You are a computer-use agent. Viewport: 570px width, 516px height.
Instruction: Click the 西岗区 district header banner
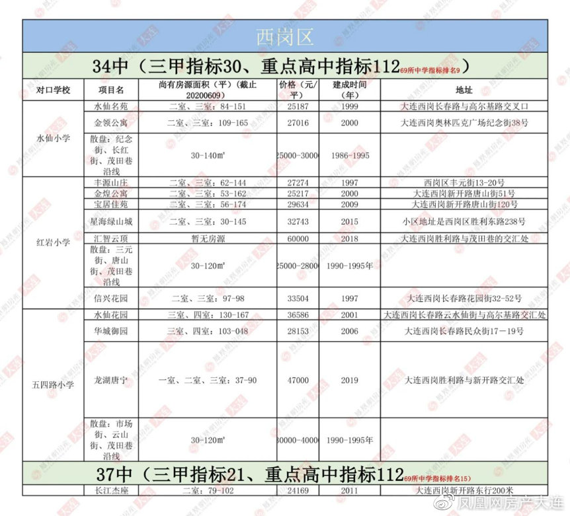point(284,36)
